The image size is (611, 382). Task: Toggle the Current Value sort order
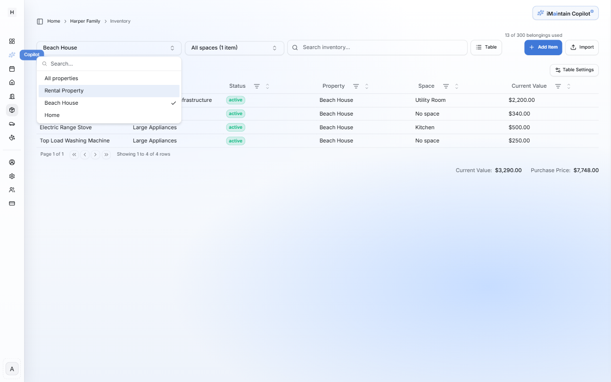click(569, 86)
